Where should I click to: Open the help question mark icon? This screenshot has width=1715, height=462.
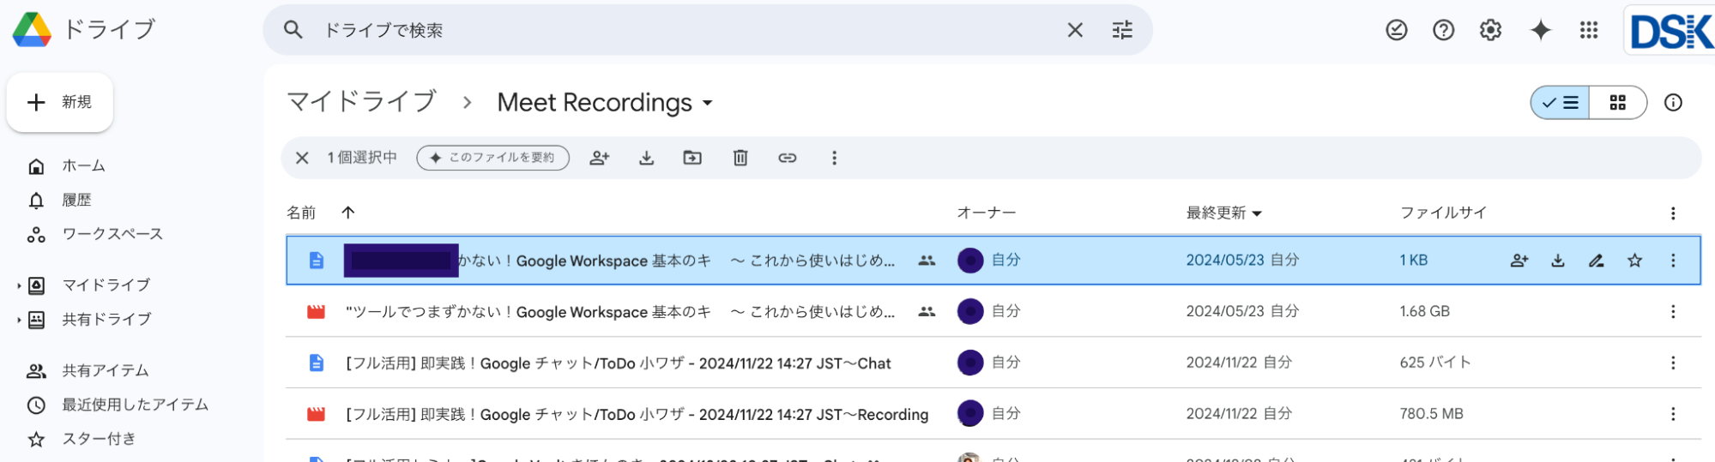click(1444, 30)
